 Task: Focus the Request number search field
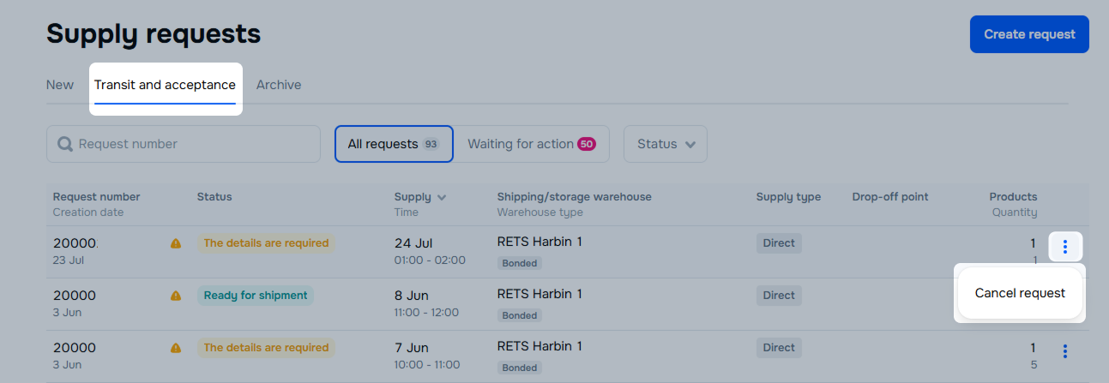pyautogui.click(x=193, y=144)
